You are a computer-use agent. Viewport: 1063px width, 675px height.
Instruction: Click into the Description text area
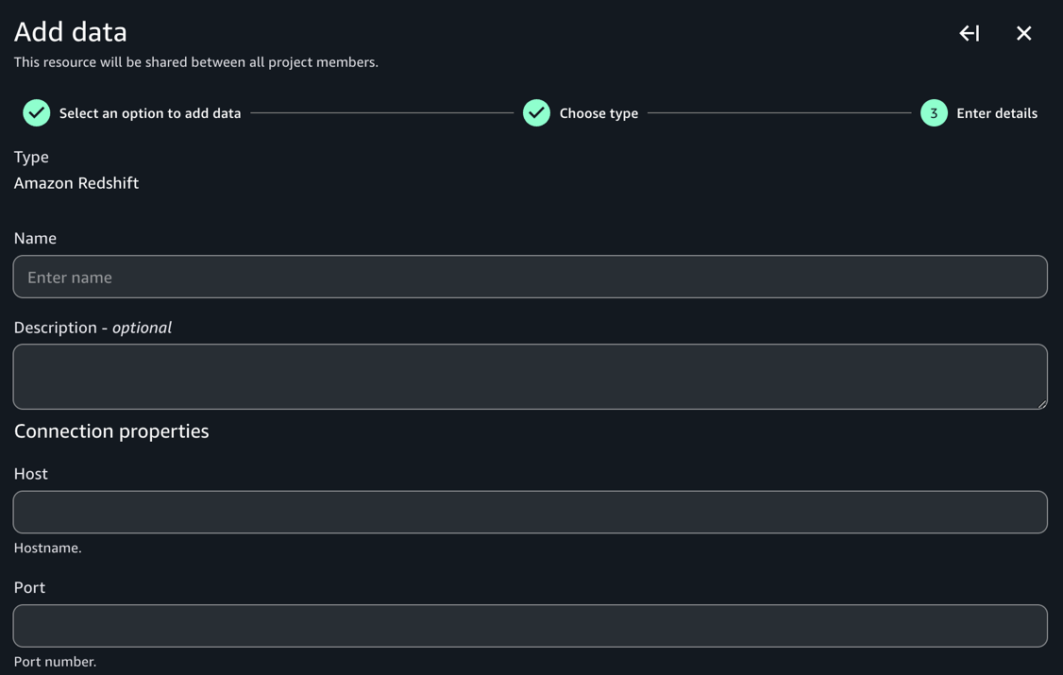coord(530,376)
